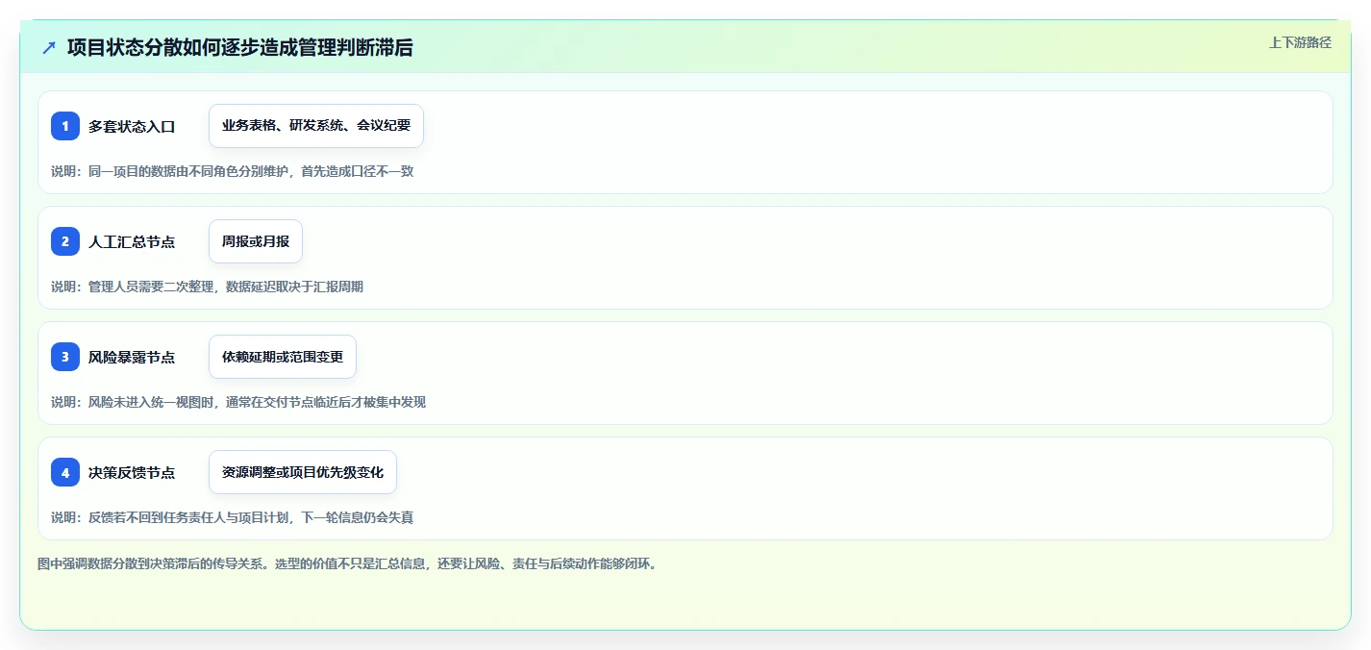This screenshot has width=1371, height=650.
Task: Click the step 4 number badge
Action: [x=65, y=472]
